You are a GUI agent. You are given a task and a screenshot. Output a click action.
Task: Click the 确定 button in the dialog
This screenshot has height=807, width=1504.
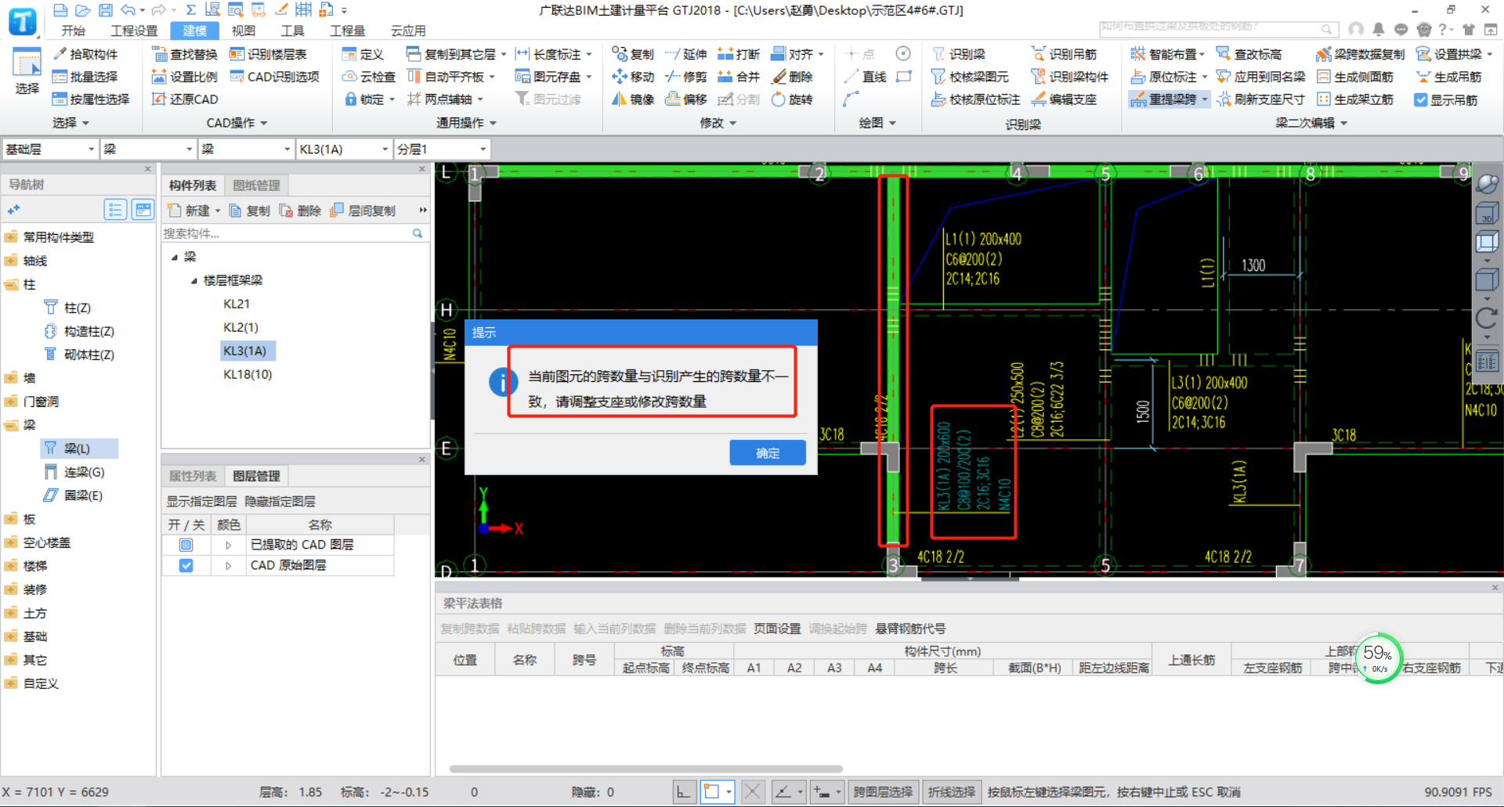pyautogui.click(x=768, y=452)
